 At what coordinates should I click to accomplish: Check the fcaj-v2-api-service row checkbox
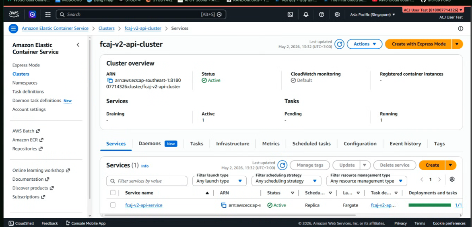click(x=113, y=205)
